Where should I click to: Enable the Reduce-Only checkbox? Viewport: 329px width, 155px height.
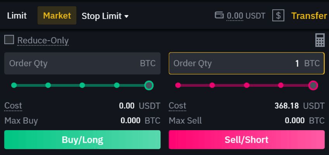[x=9, y=40]
